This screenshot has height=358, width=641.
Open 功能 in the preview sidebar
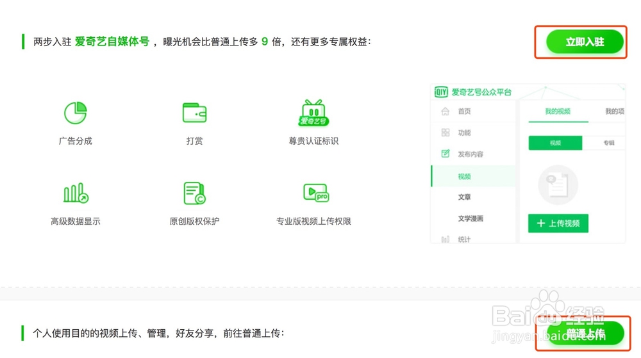click(x=464, y=133)
